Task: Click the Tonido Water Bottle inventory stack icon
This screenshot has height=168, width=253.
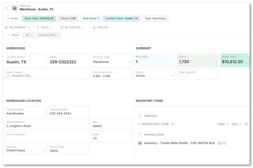Action: [140, 143]
